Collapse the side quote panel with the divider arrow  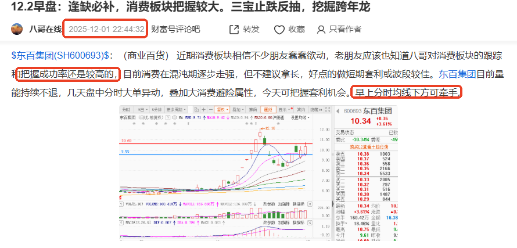click(x=333, y=203)
